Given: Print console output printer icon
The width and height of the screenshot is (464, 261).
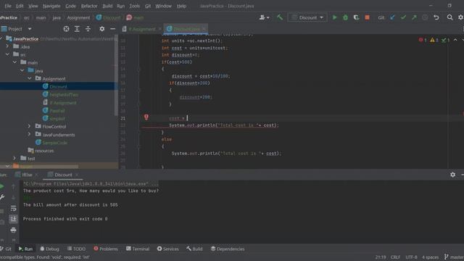Looking at the screenshot, I should coord(13,230).
